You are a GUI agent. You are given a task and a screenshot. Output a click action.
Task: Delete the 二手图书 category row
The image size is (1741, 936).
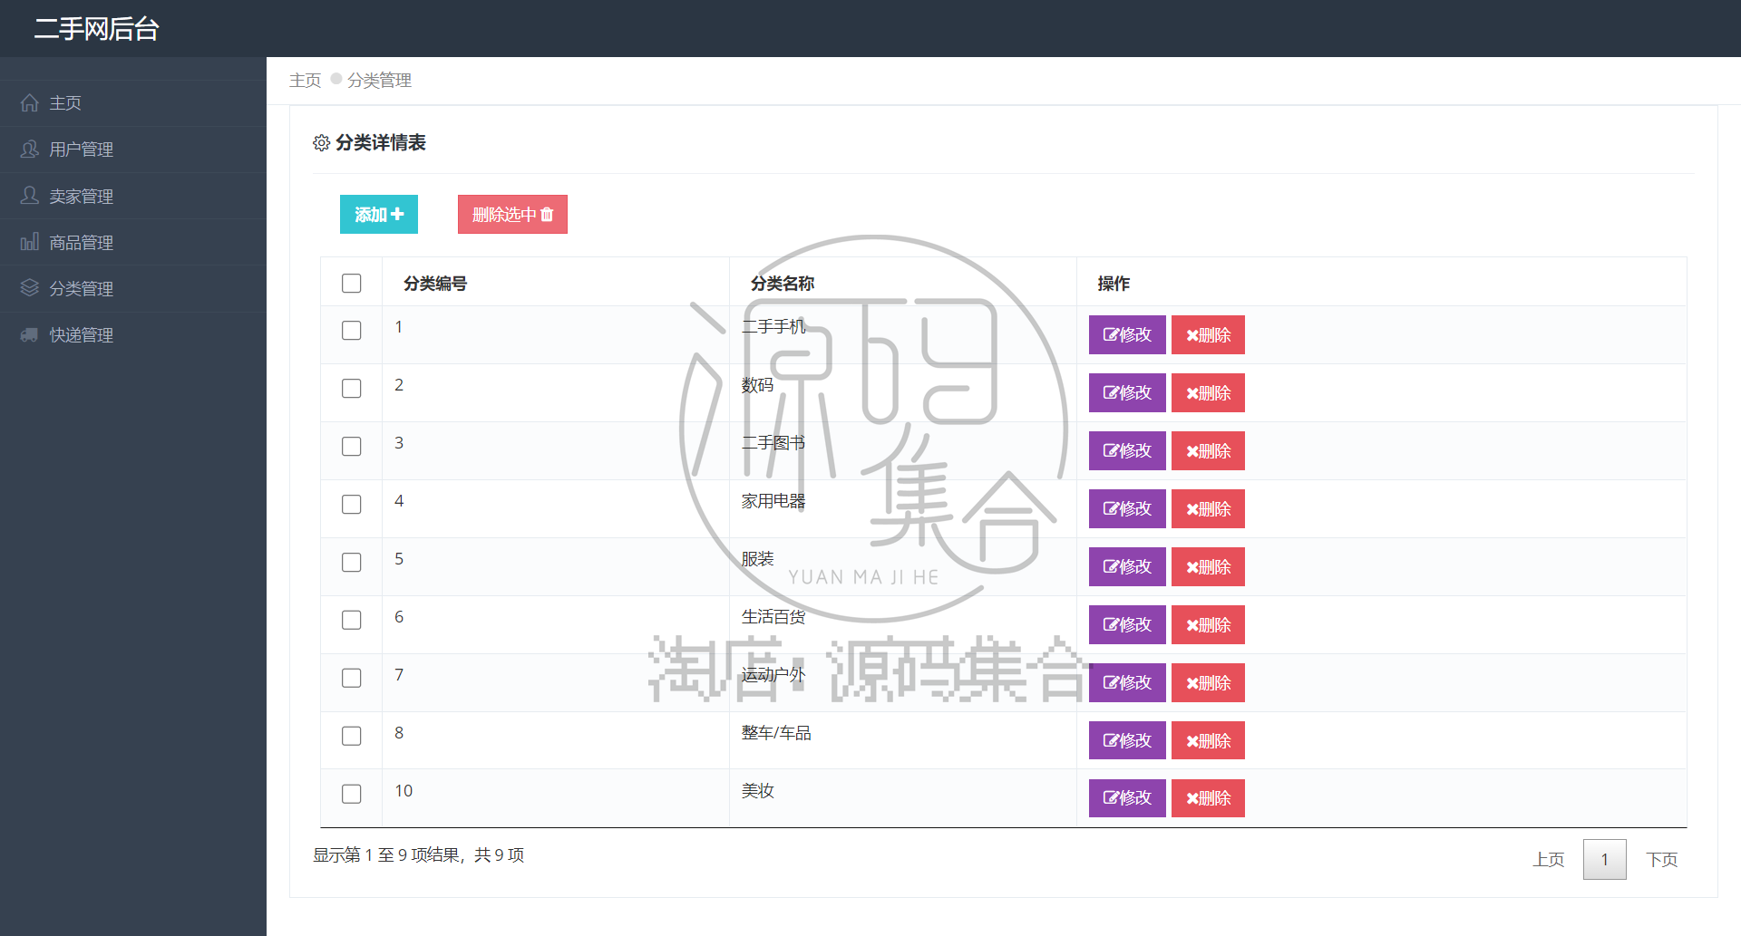pos(1208,450)
